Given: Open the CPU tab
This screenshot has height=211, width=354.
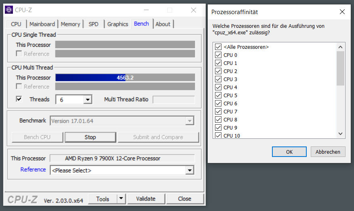Looking at the screenshot, I should (16, 24).
